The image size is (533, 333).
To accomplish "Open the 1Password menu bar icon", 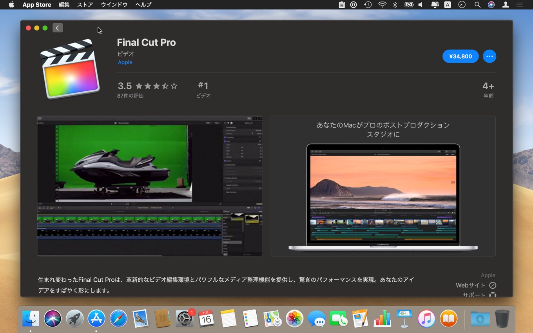I will tap(354, 5).
